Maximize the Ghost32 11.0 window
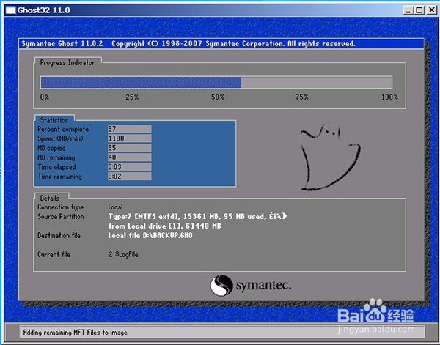440x345 pixels. point(419,10)
